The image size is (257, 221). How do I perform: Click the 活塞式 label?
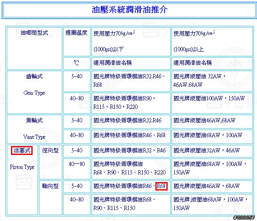click(22, 150)
